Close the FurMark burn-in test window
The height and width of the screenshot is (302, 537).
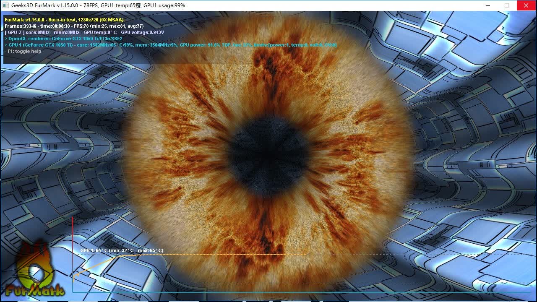point(527,5)
